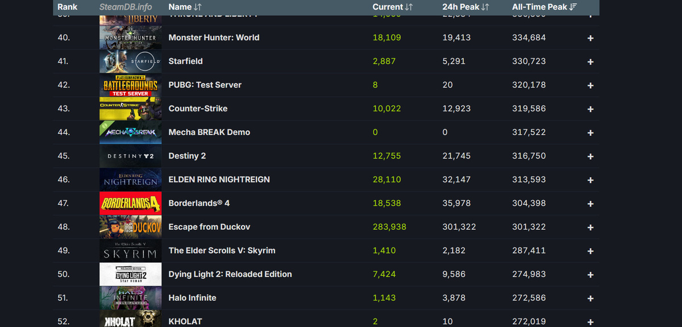Select rank number 44.
The image size is (682, 327).
pos(64,133)
